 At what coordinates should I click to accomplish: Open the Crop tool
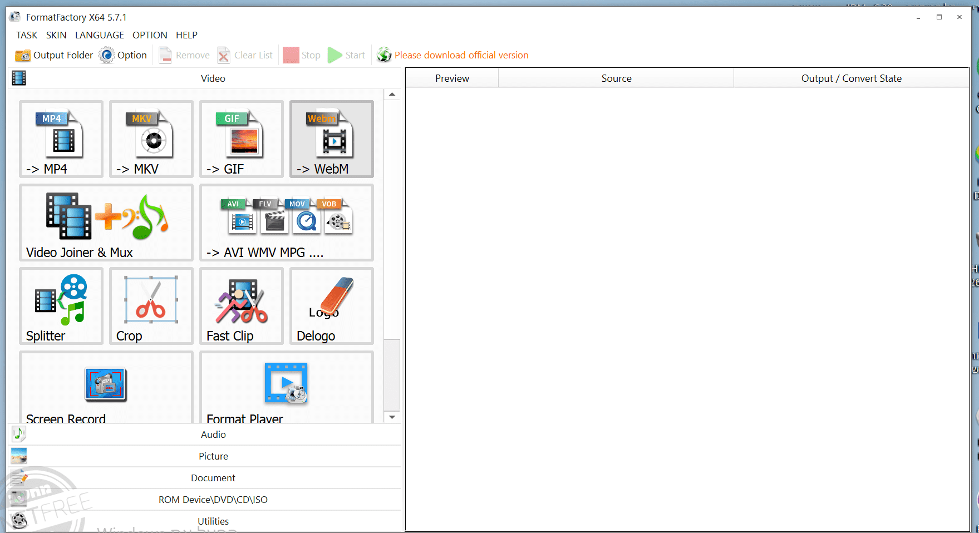[151, 306]
